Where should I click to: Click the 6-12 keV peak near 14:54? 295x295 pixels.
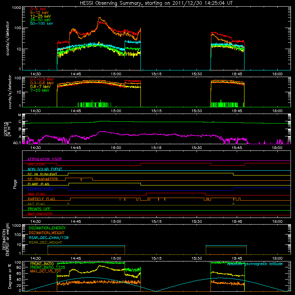[x=100, y=18]
